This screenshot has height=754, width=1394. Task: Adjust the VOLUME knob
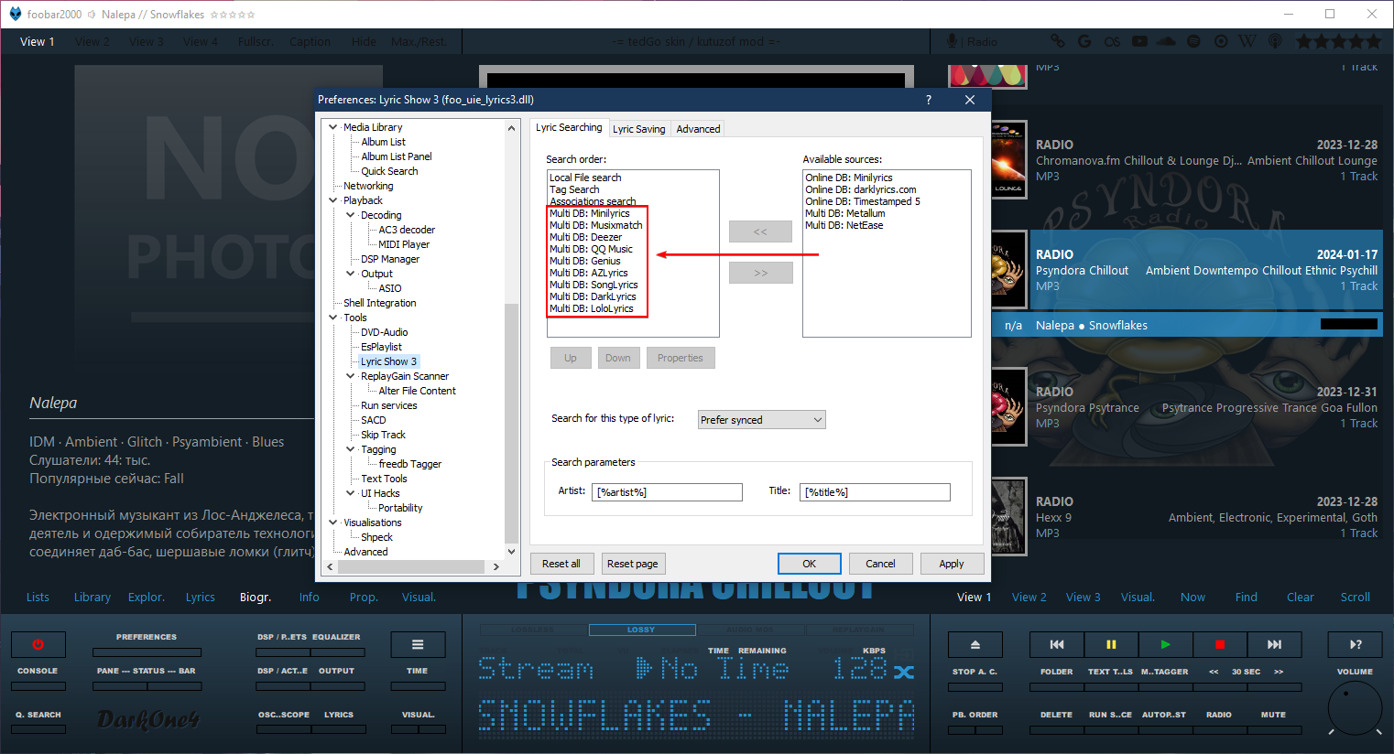(1355, 706)
